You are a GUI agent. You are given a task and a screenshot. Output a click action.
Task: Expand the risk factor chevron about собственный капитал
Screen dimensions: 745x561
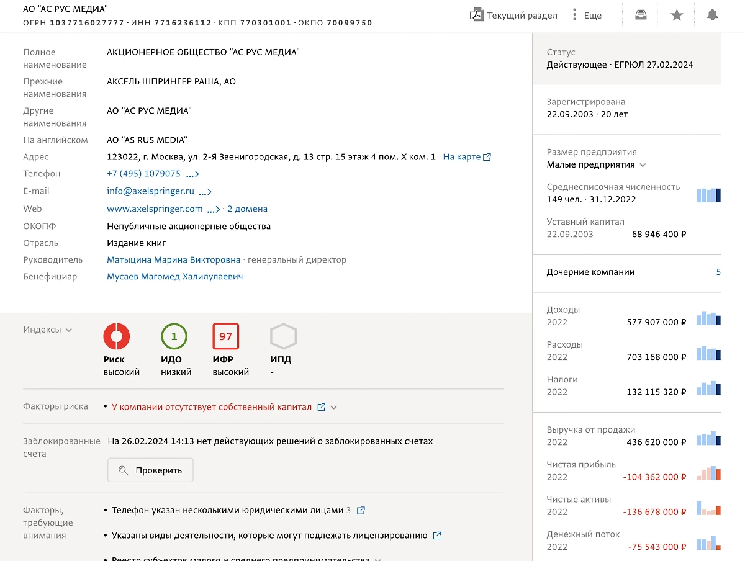pyautogui.click(x=334, y=408)
